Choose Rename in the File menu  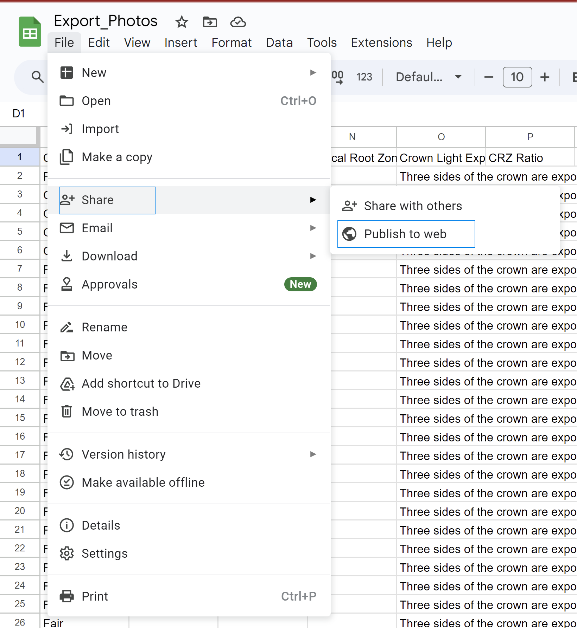[189, 327]
